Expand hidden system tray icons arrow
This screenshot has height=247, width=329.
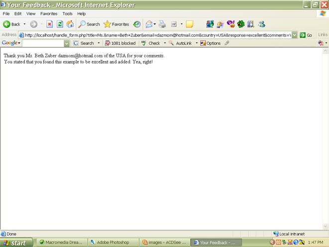click(x=272, y=243)
